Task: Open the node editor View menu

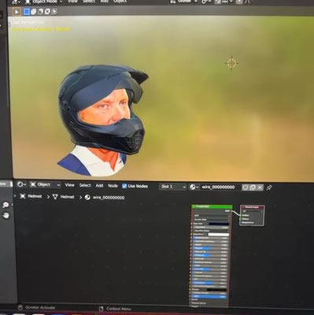Action: (69, 185)
